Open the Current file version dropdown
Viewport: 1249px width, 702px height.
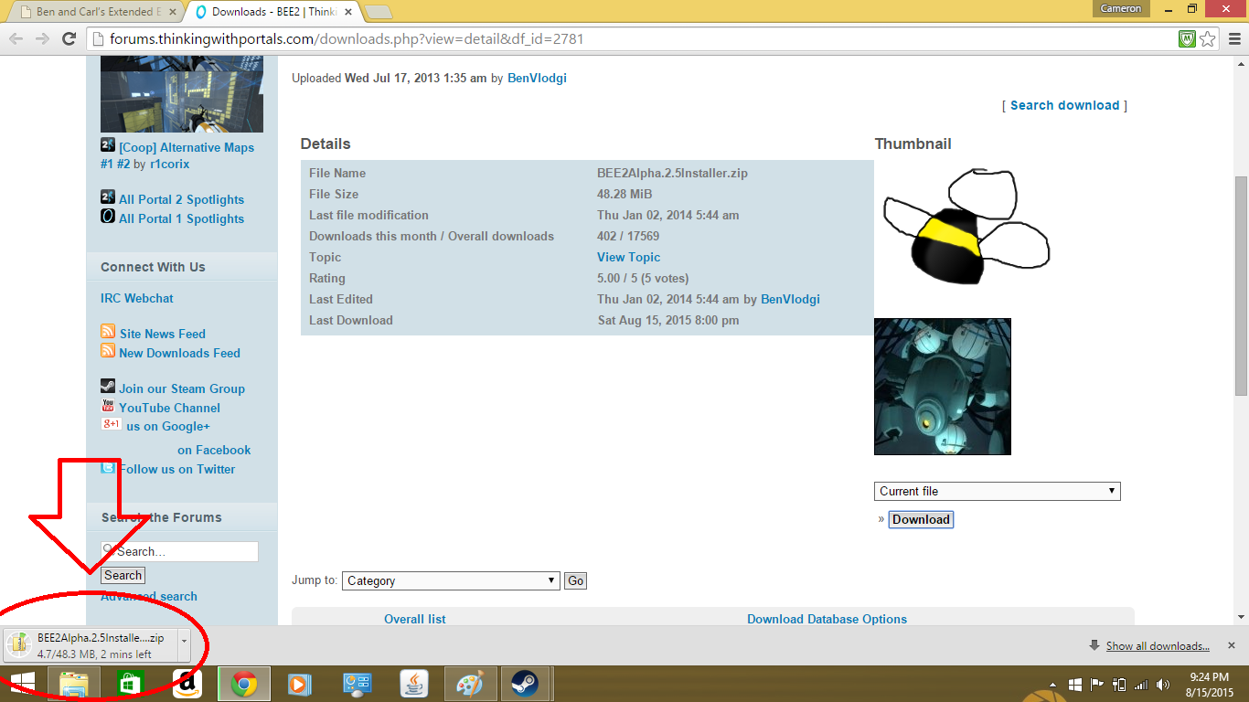pos(998,491)
